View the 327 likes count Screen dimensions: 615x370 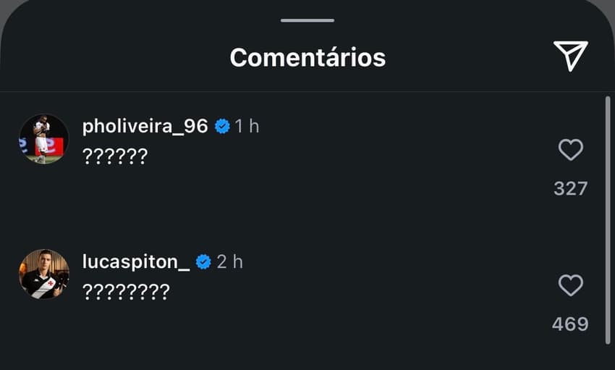(570, 189)
